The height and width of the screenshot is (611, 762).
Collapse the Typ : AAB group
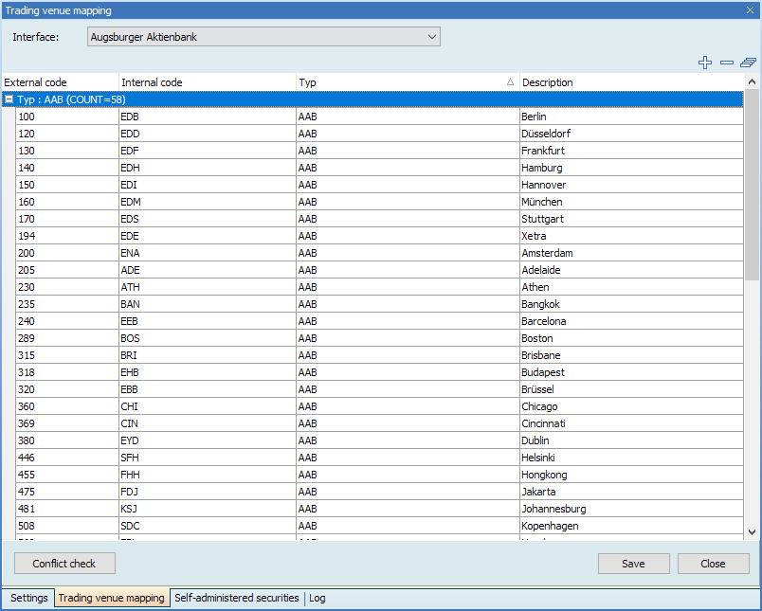pos(9,99)
